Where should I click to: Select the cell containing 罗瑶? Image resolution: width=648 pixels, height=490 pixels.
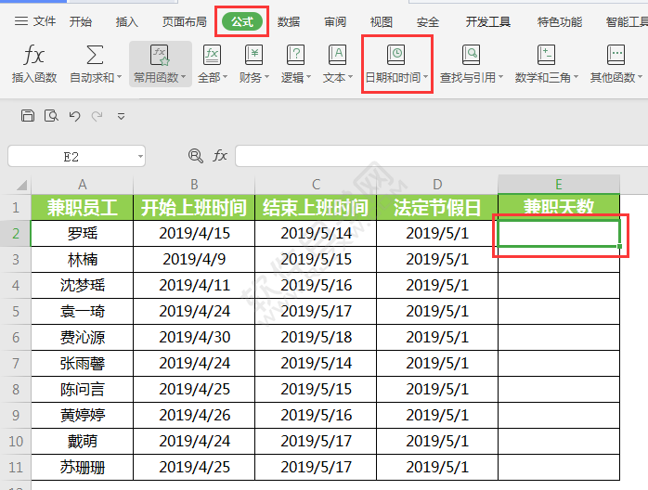tap(83, 234)
